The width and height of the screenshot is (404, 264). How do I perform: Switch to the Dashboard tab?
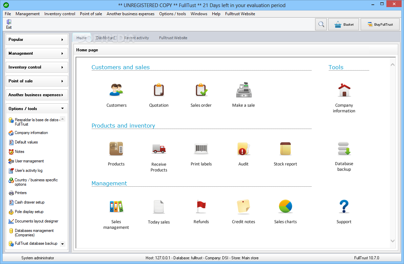click(x=105, y=38)
